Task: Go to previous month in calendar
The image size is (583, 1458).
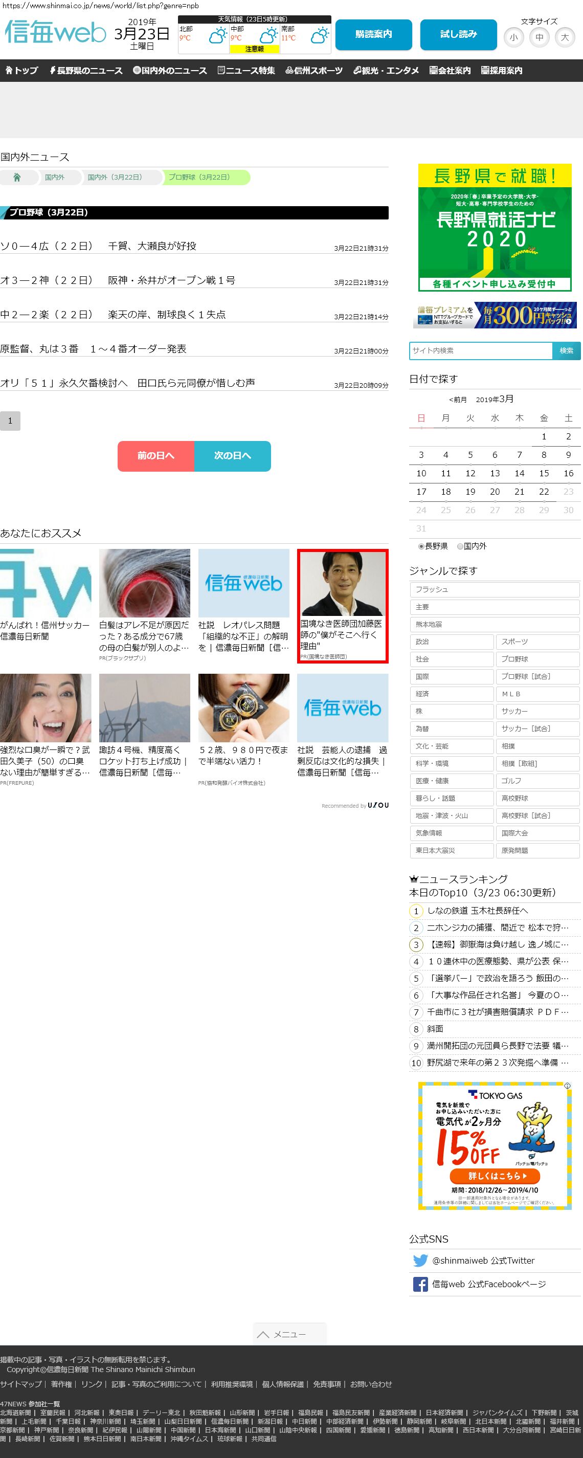Action: [458, 400]
